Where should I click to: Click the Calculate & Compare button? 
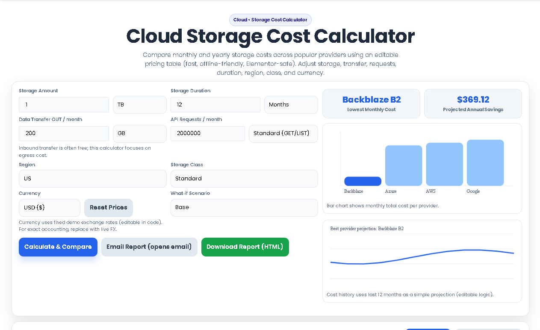[x=58, y=247]
